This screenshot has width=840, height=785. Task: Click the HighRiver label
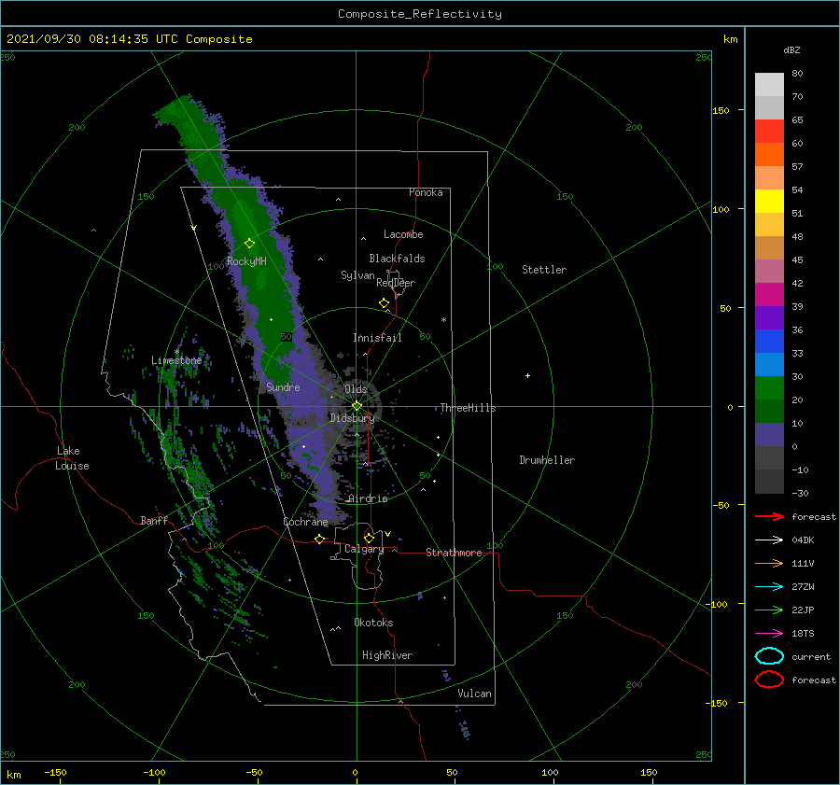click(x=387, y=655)
